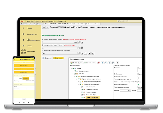Screen dimensions: 163x113
Task: Toggle the Вопросы checkbox in the tree
Action: click(x=75, y=74)
